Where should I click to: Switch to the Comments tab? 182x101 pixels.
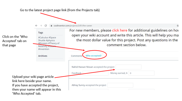(x=77, y=56)
